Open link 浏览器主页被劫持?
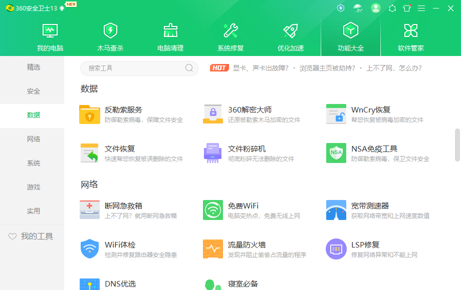This screenshot has height=290, width=461. pos(327,68)
